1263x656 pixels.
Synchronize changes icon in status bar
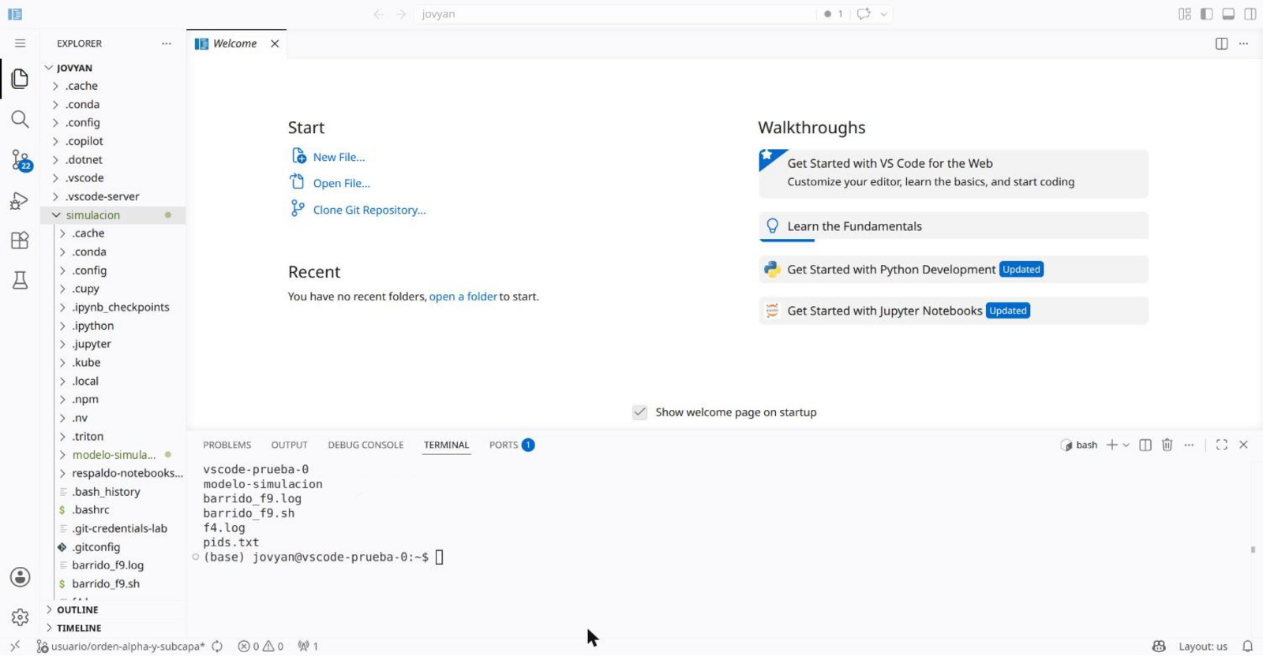point(217,647)
